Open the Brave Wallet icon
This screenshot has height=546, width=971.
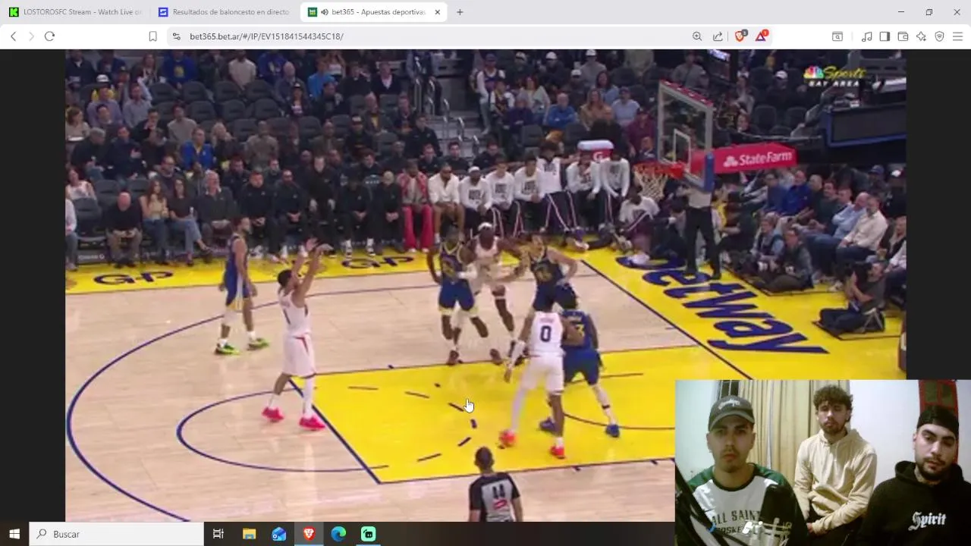pos(903,36)
